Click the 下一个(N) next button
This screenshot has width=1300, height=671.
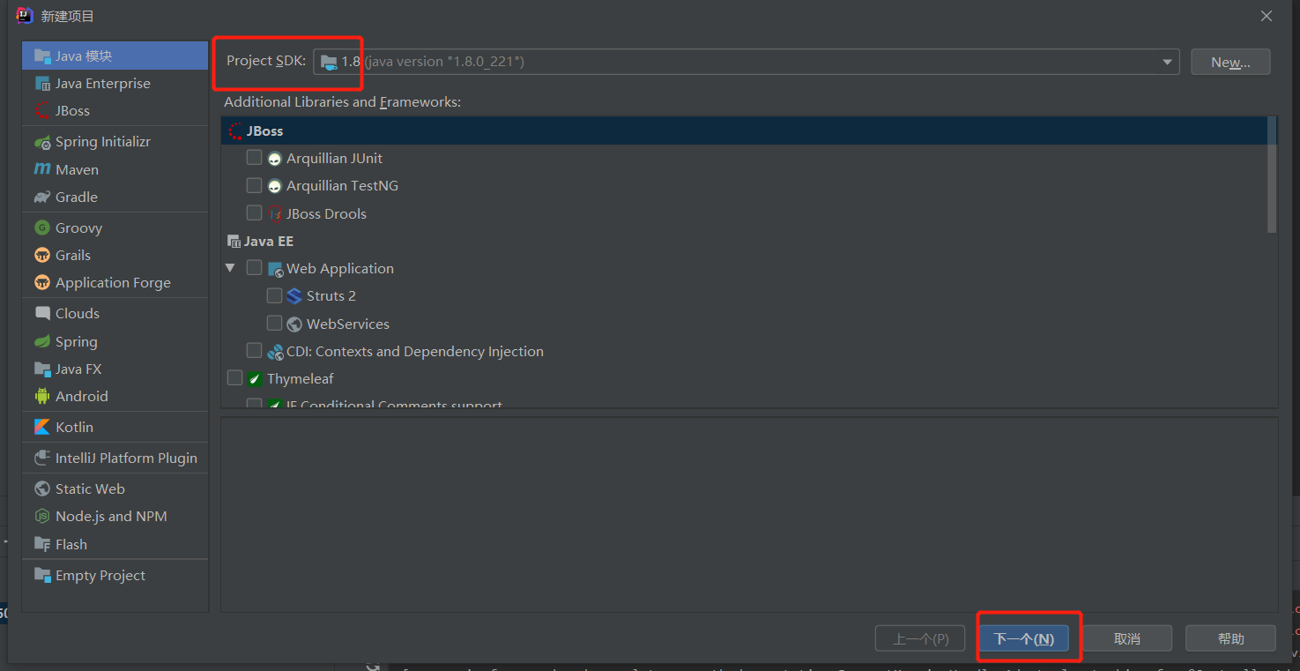point(1023,638)
